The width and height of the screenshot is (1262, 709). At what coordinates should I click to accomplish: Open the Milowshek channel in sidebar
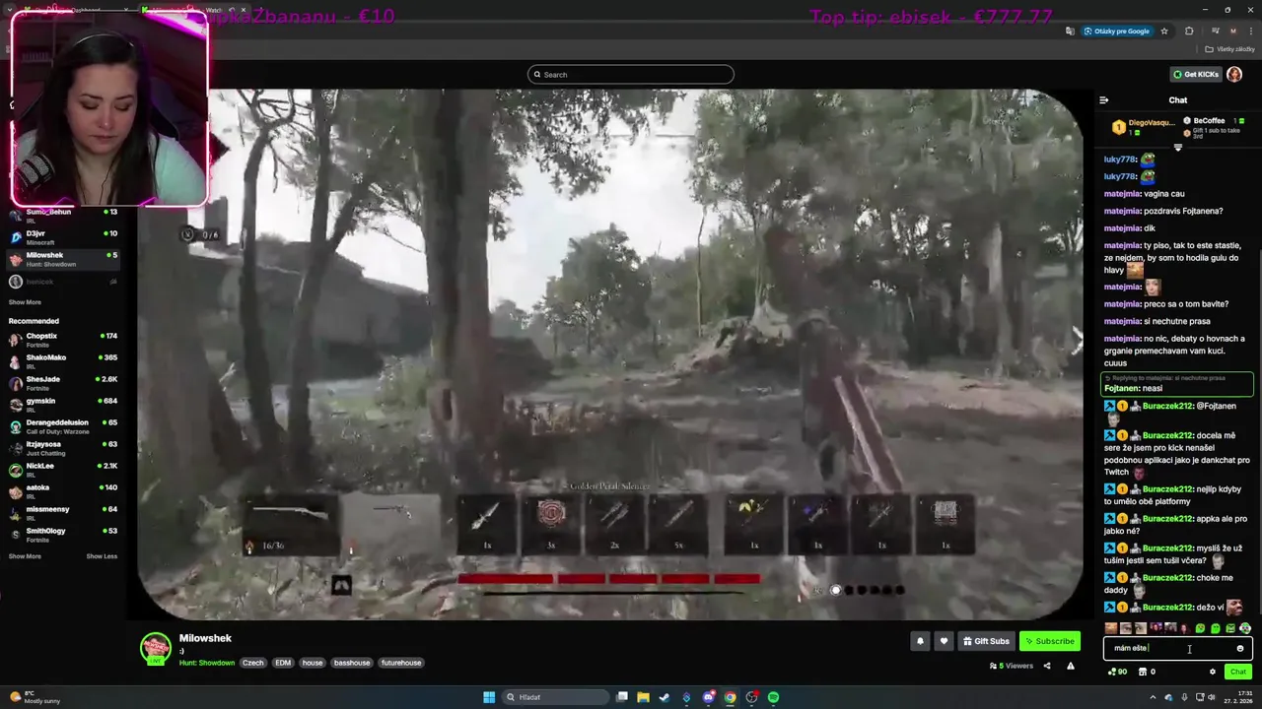(x=63, y=259)
